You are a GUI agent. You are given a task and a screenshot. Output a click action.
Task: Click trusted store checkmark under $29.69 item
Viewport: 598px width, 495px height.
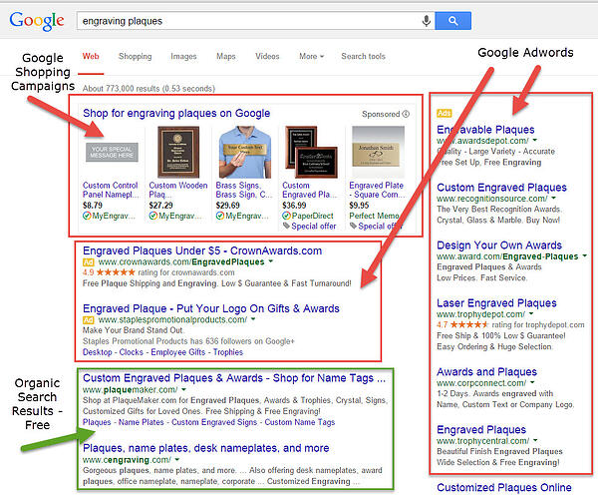point(220,216)
